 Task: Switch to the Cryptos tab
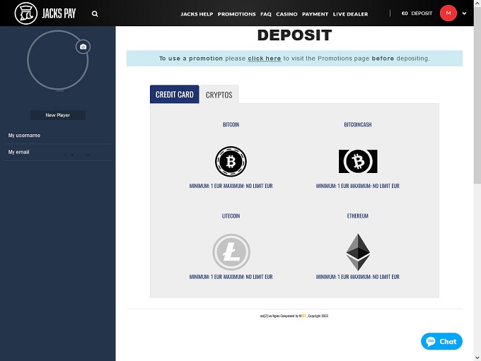pos(219,95)
